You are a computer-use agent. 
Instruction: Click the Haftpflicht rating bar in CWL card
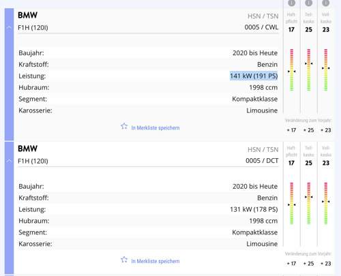click(292, 70)
